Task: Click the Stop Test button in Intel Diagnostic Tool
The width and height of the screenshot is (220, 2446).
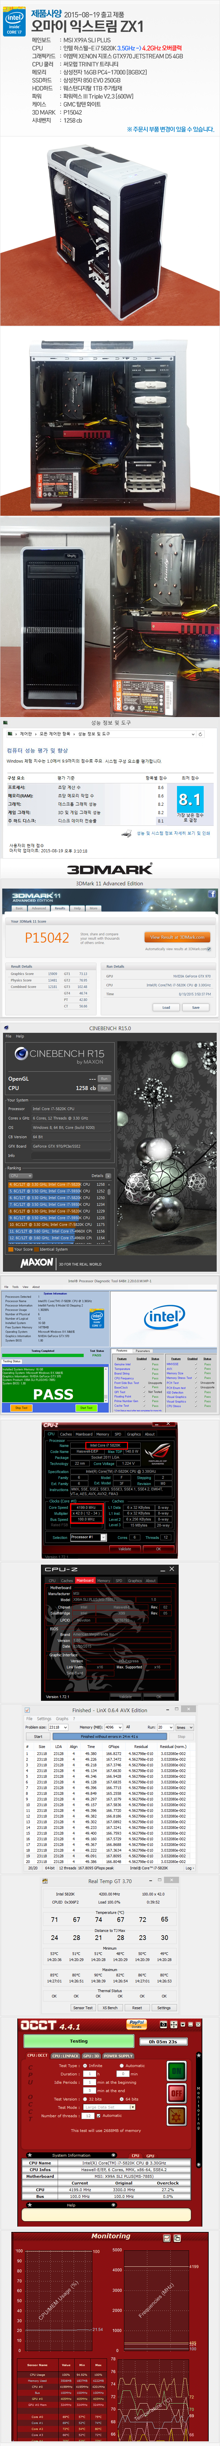Action: [22, 1408]
